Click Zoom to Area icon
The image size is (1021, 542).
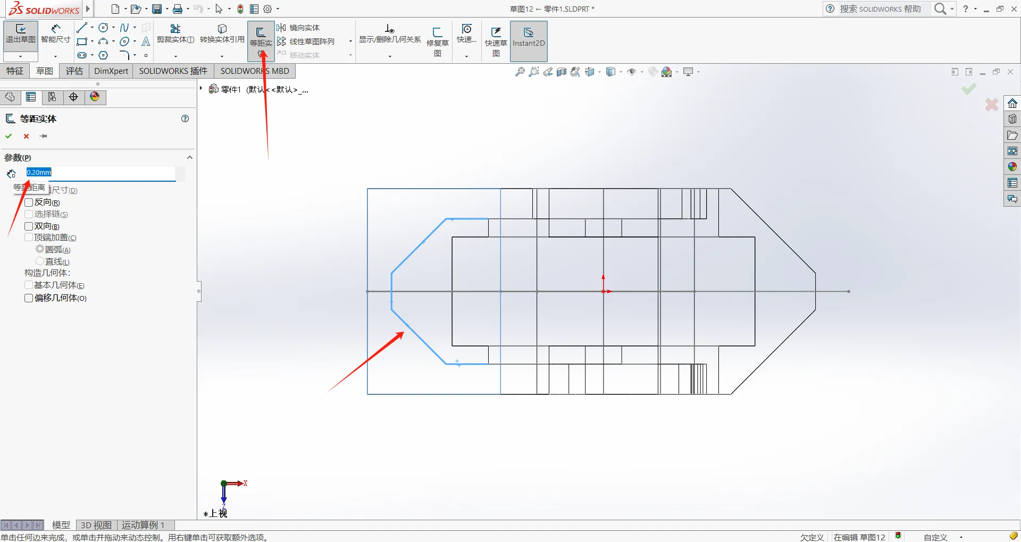tap(534, 72)
